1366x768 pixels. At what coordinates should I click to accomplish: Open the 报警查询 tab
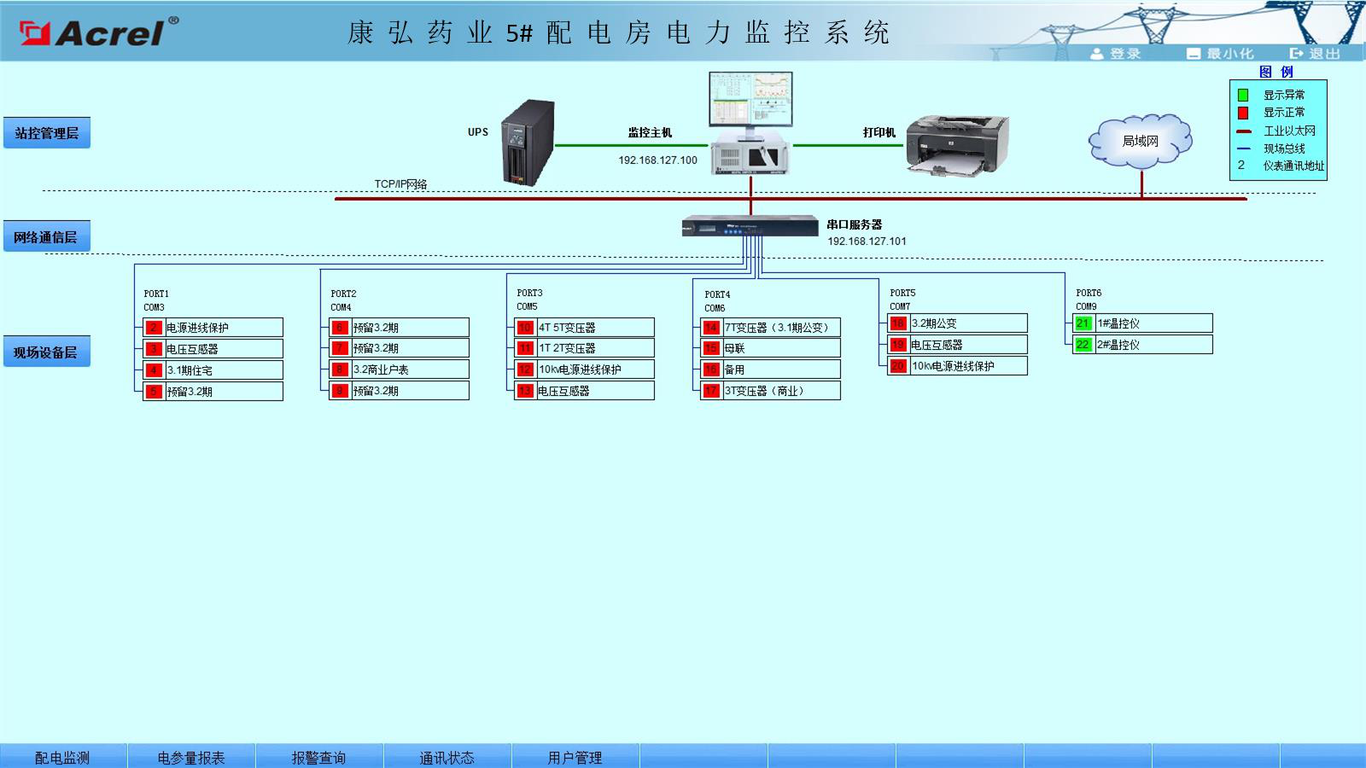click(x=319, y=757)
